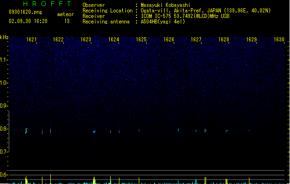This screenshot has height=184, width=290.
Task: Click the 1626 time marker
Action: point(169,40)
